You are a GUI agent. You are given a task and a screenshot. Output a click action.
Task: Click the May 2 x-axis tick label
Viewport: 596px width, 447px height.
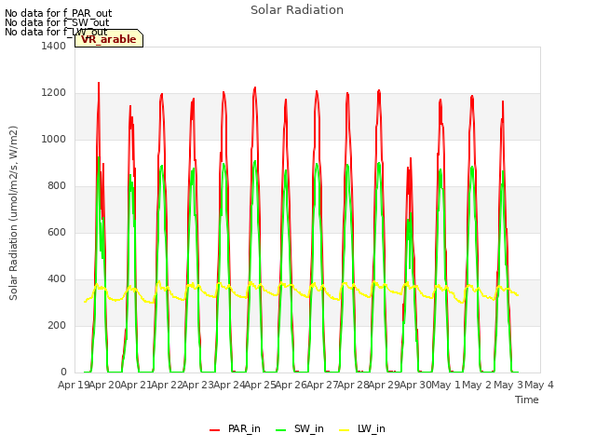478,386
